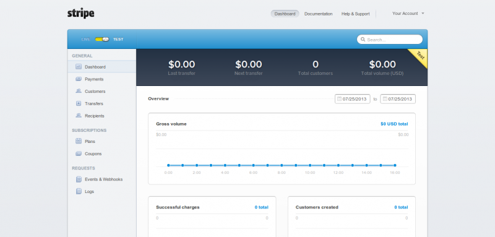Click the Dashboard sidebar icon
Viewport: 495px width, 237px height.
(79, 67)
